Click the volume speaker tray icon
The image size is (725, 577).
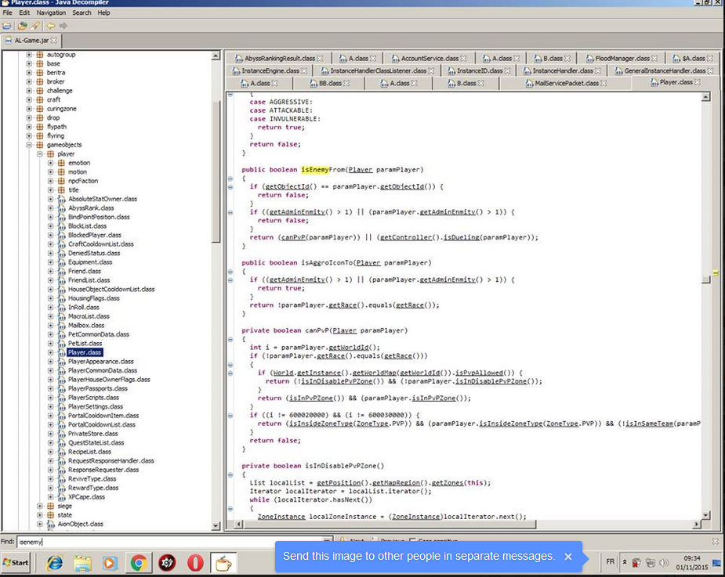point(664,562)
